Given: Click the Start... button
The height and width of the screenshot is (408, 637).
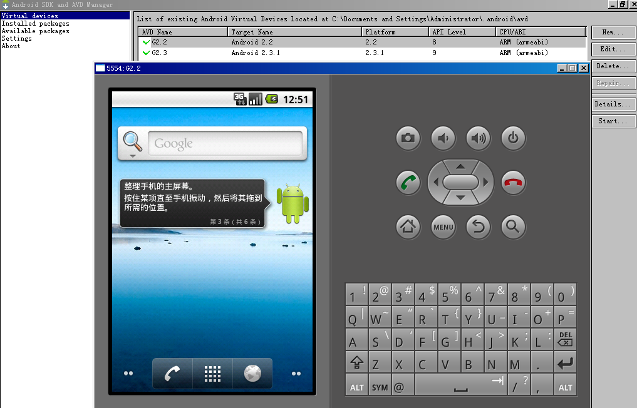Looking at the screenshot, I should click(613, 121).
